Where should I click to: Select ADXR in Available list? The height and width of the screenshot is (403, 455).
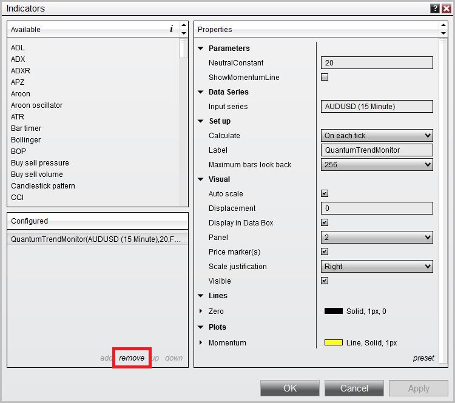[20, 71]
